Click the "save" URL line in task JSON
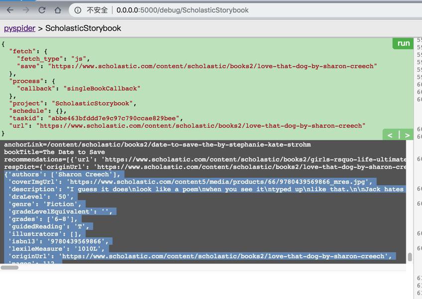The width and height of the screenshot is (422, 299). (x=197, y=67)
